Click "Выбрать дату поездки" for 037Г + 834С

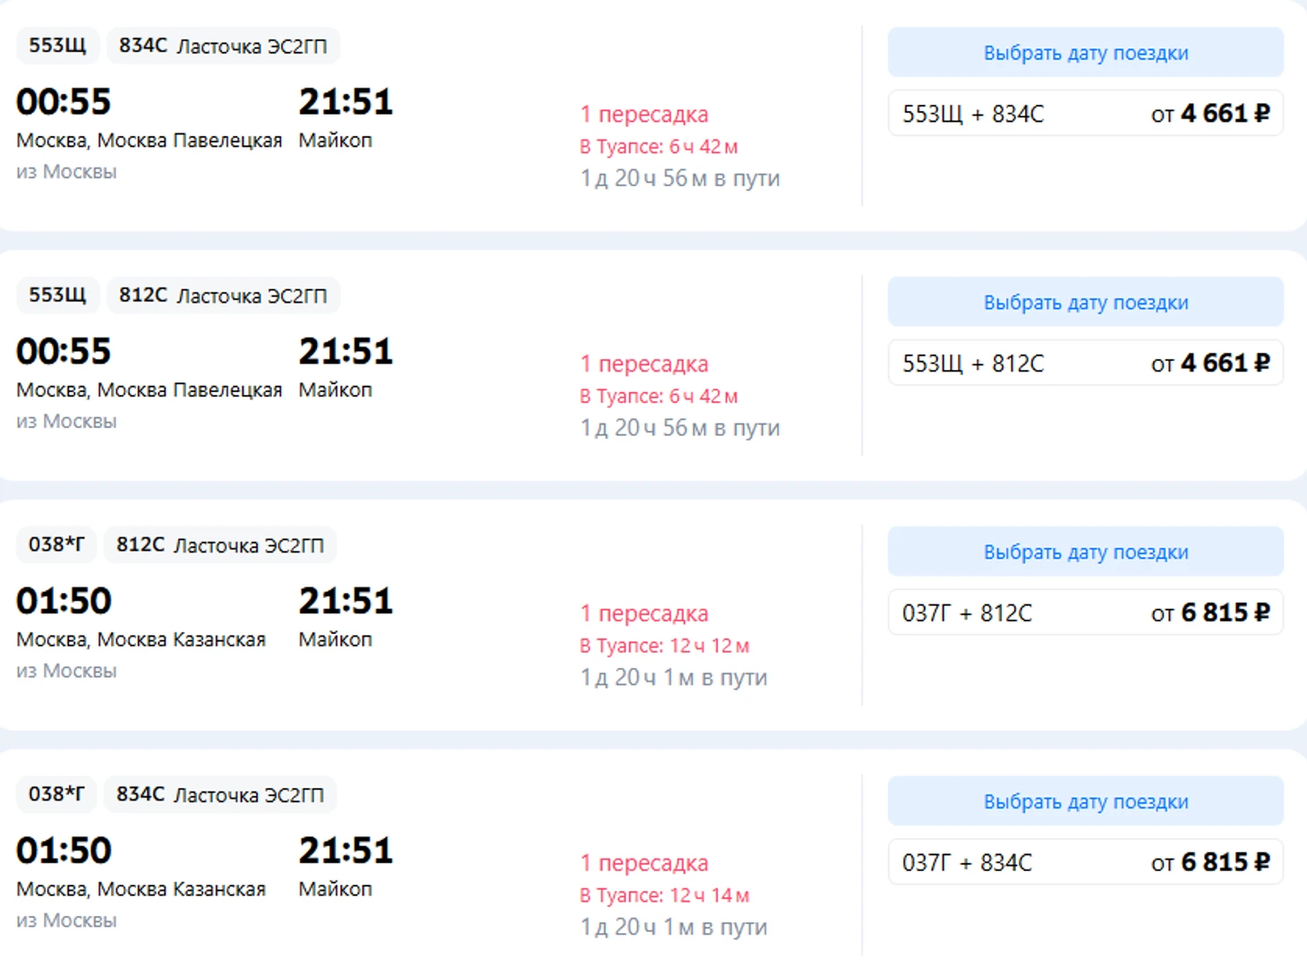tap(1085, 802)
